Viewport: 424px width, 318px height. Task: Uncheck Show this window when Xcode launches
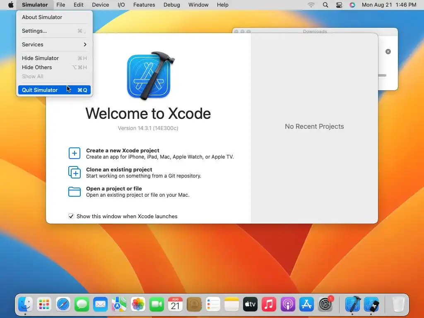(x=71, y=216)
